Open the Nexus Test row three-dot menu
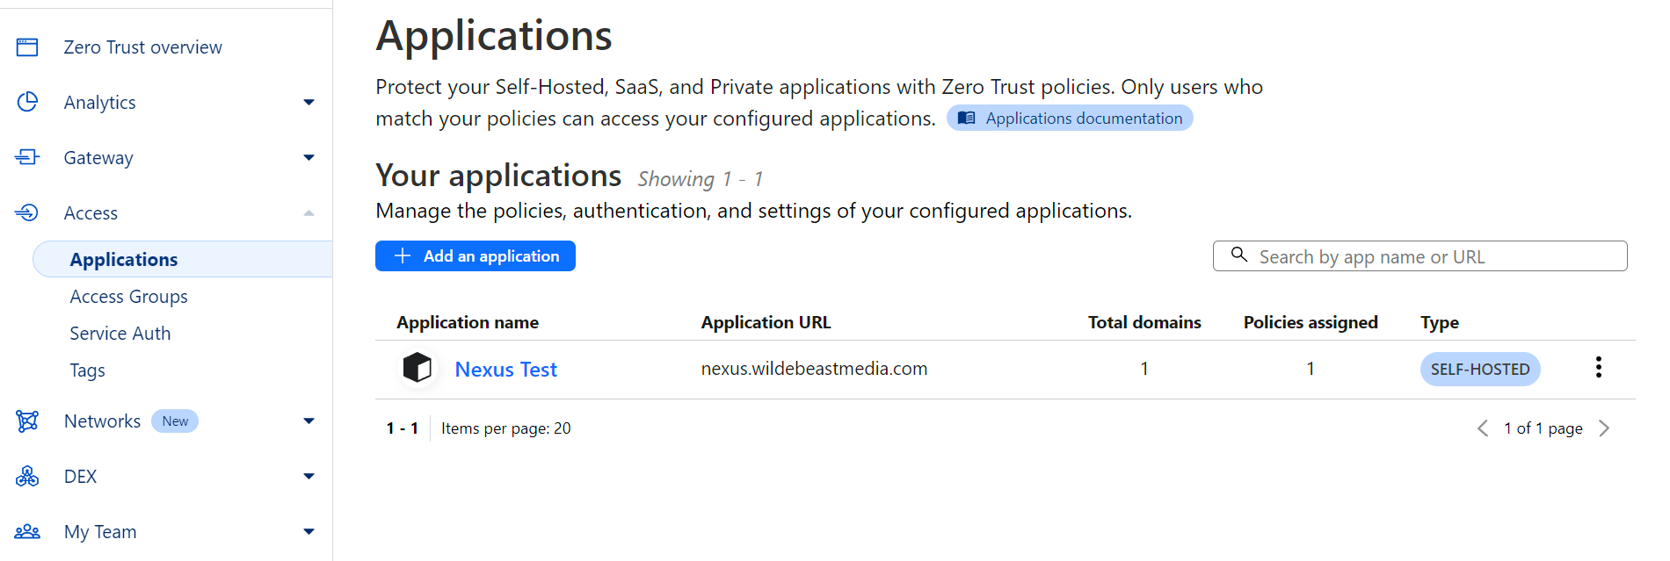The width and height of the screenshot is (1670, 561). pos(1598,368)
